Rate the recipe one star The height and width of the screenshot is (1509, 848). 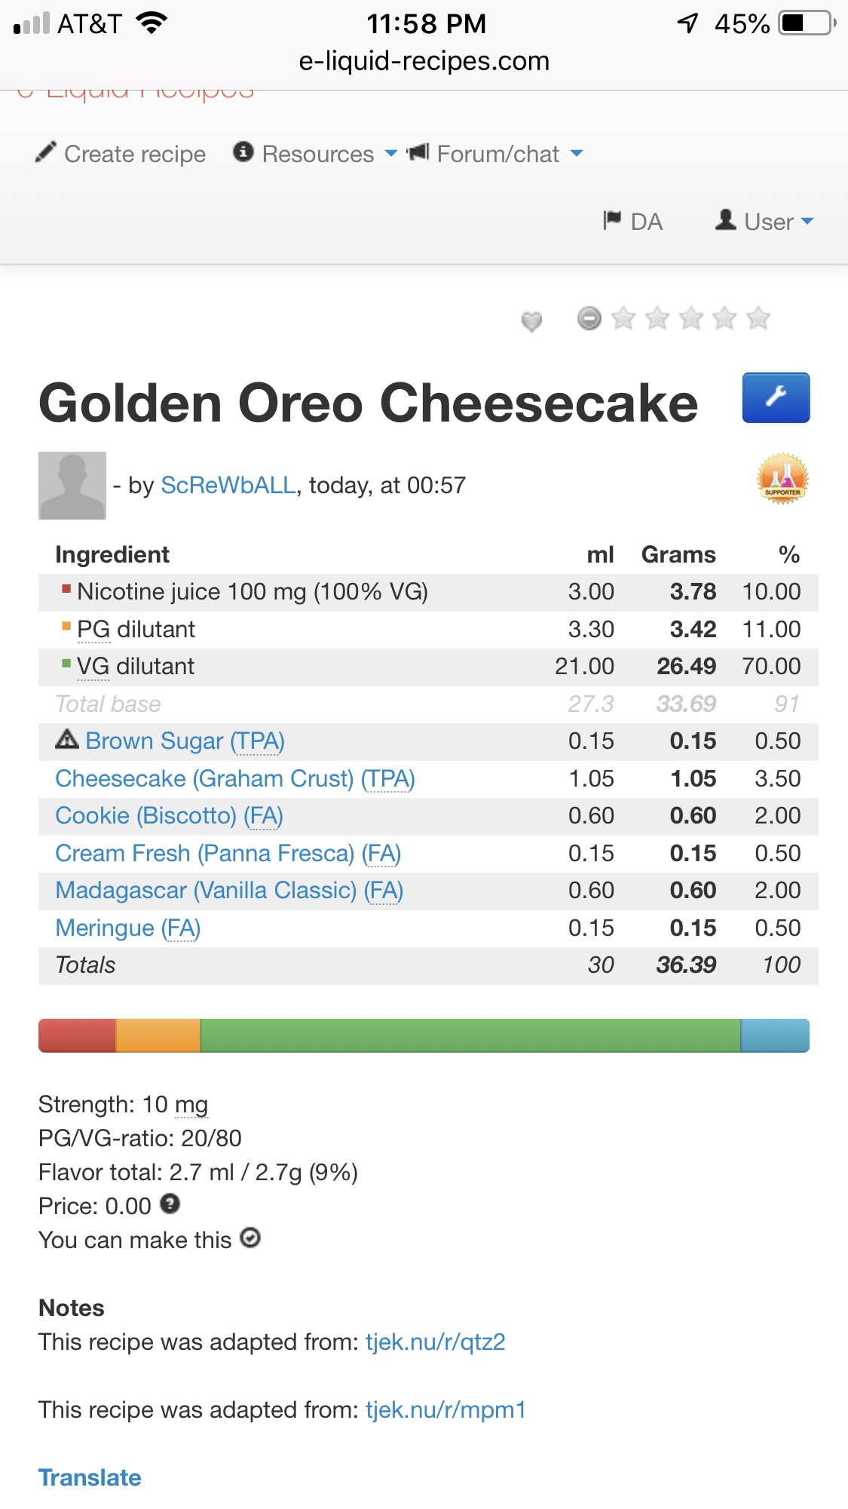pyautogui.click(x=623, y=318)
